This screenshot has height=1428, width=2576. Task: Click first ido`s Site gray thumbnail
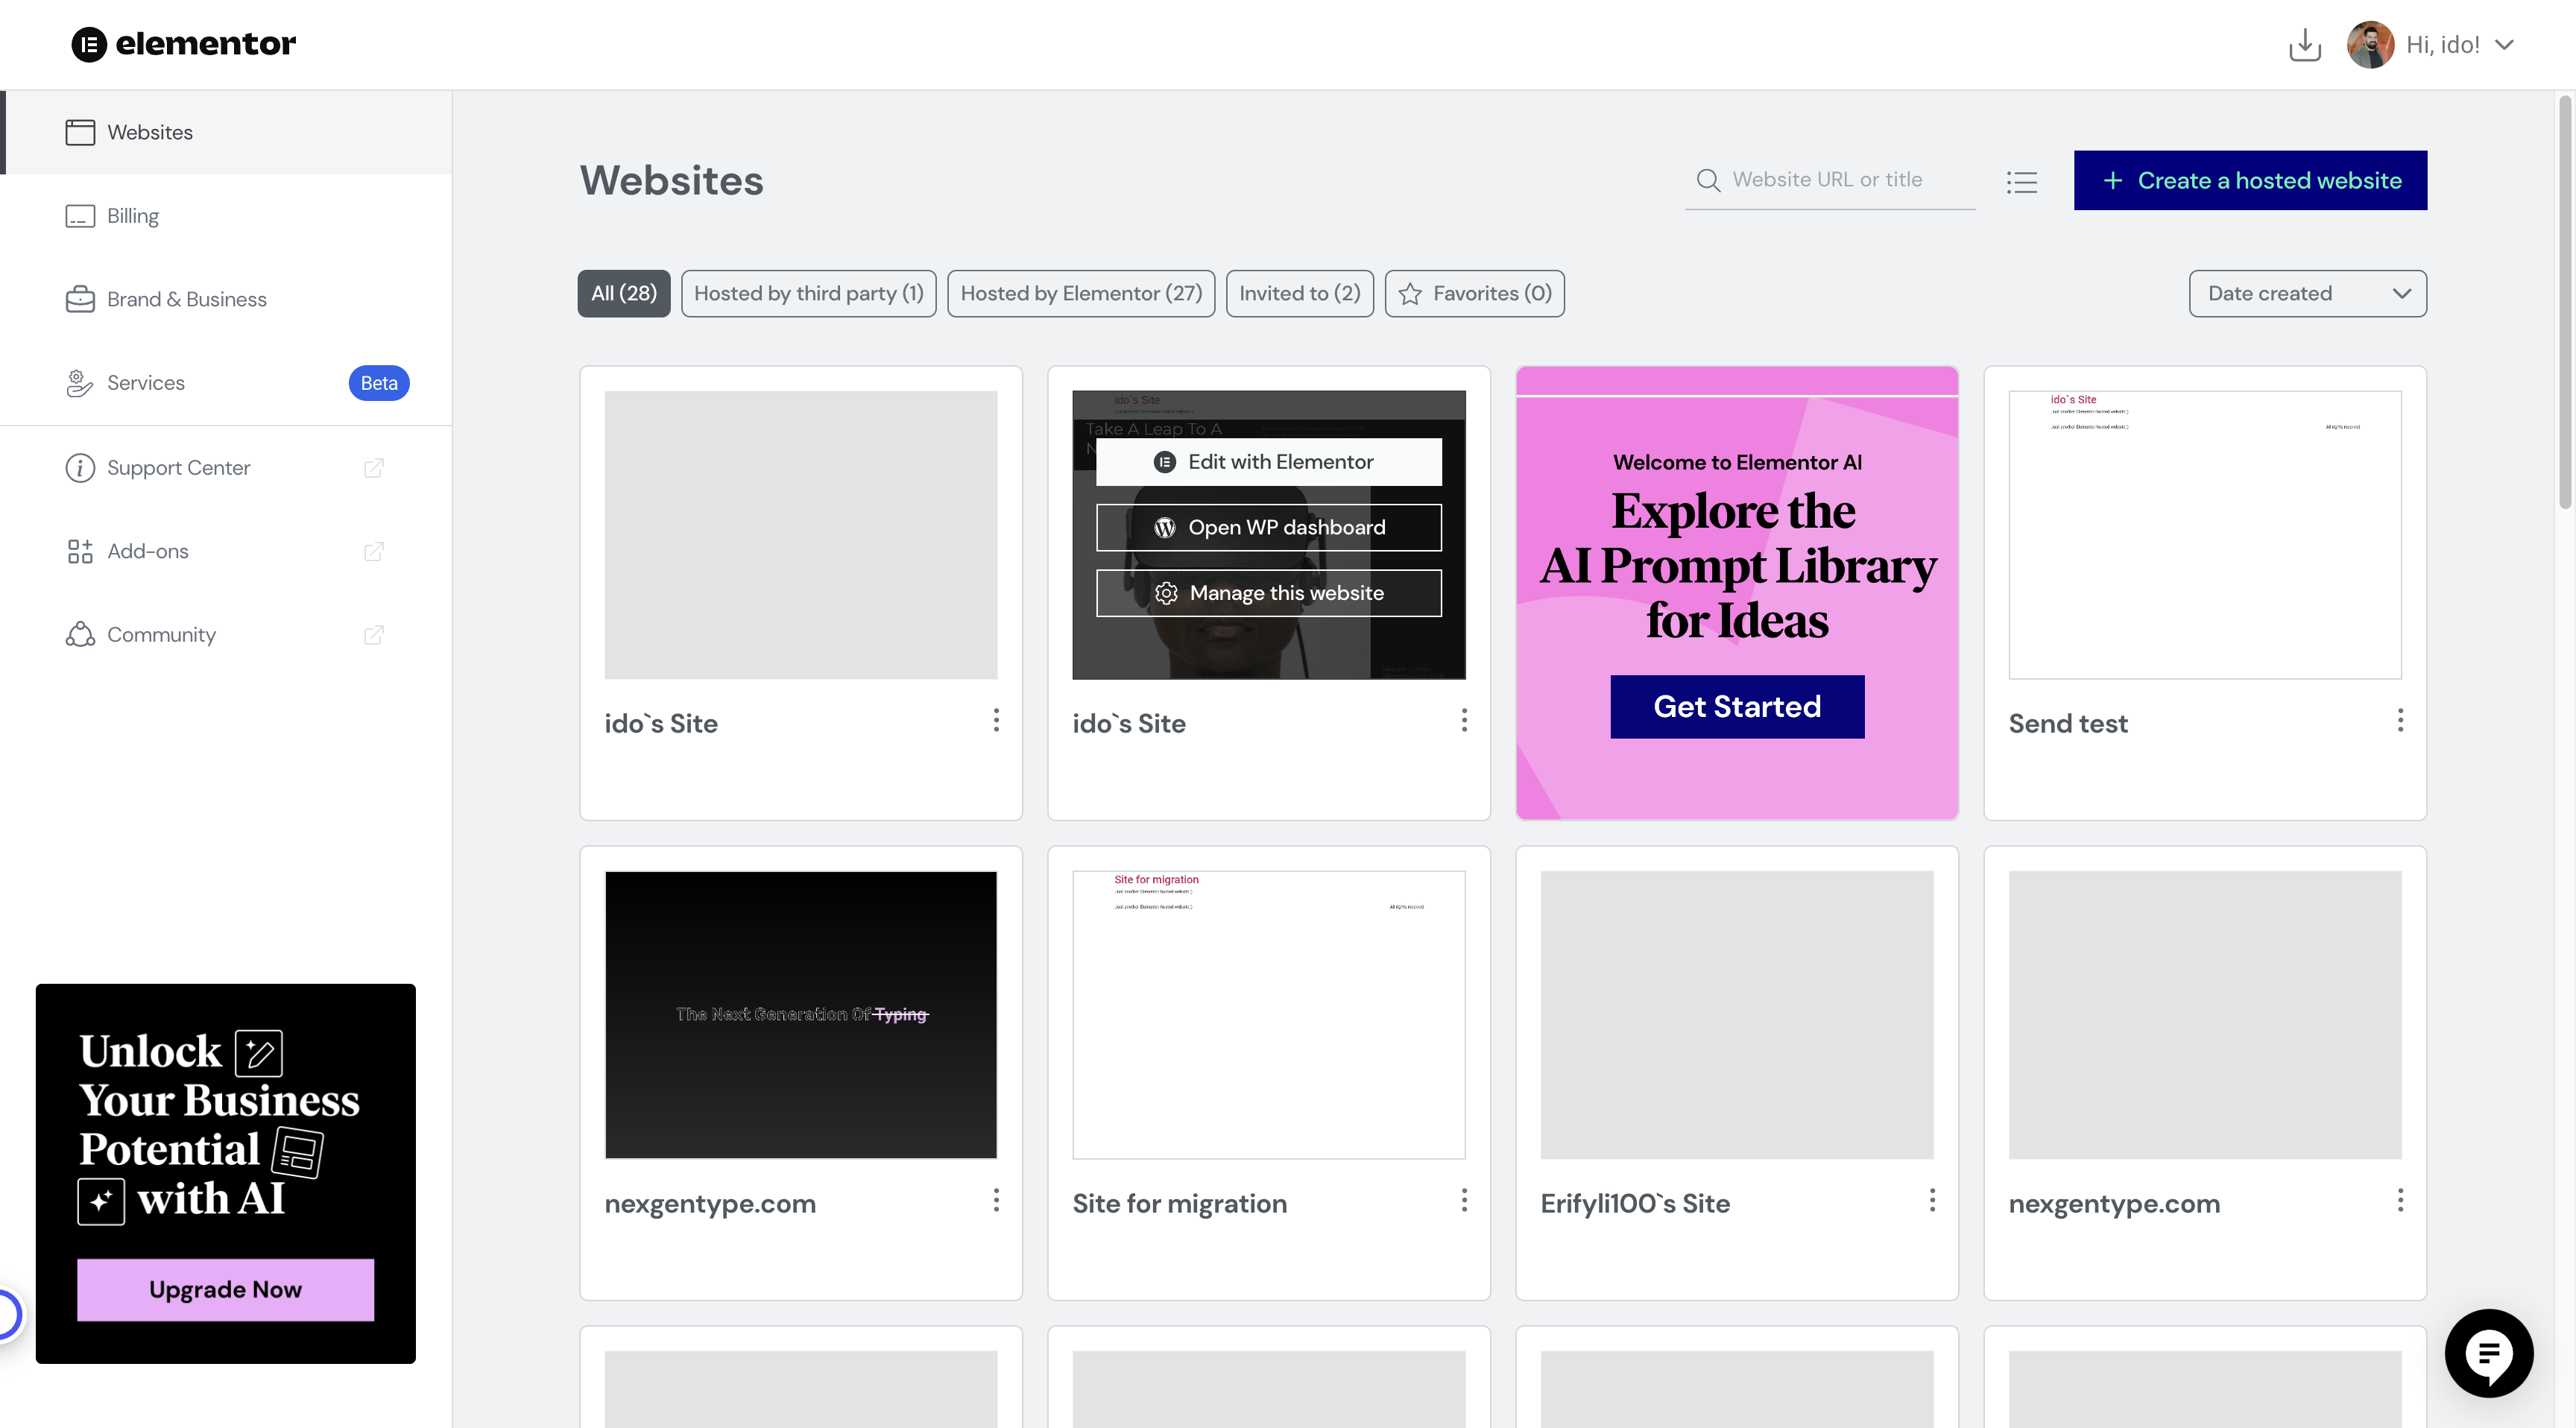pyautogui.click(x=800, y=535)
